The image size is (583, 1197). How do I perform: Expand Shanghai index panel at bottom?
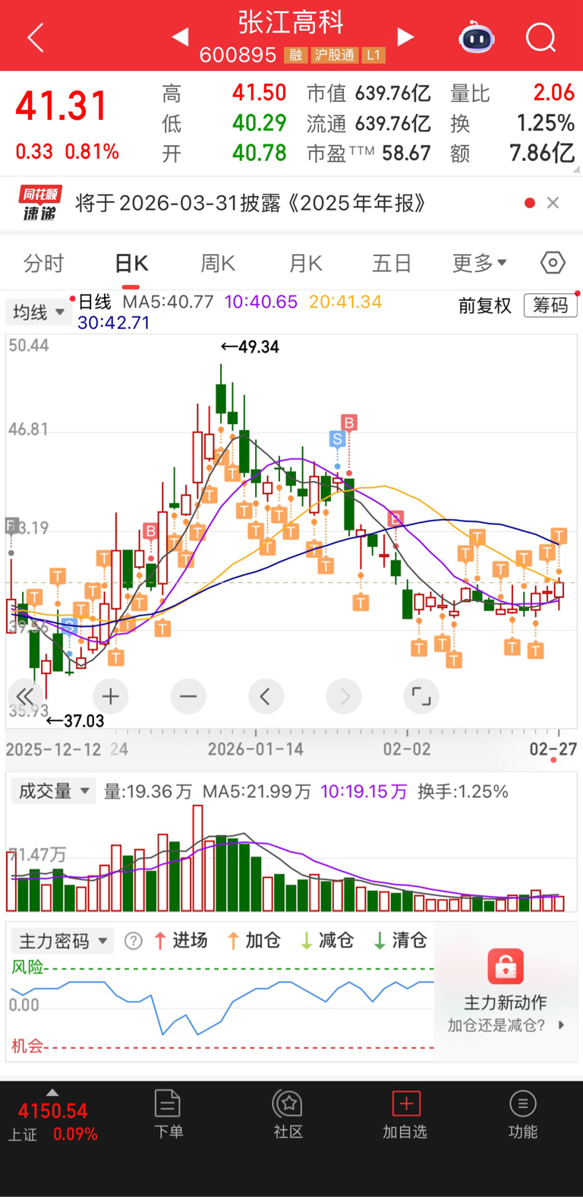[x=52, y=1093]
